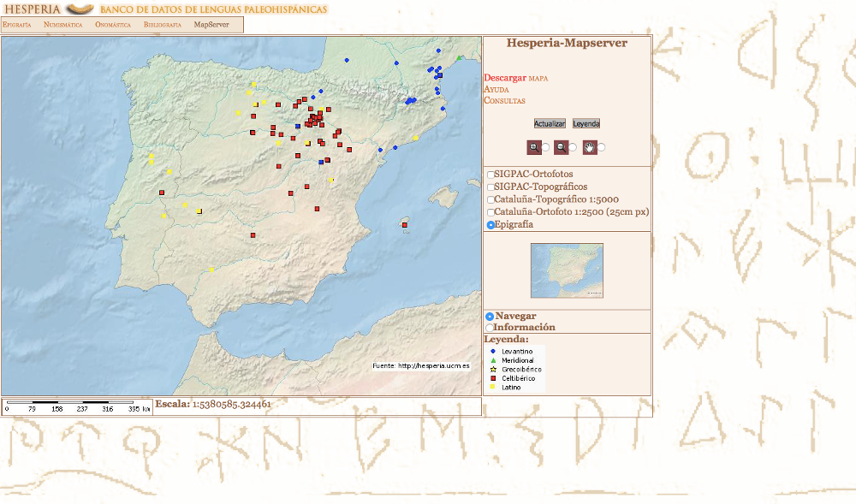Click the Escala value text
The height and width of the screenshot is (504, 856).
click(x=231, y=404)
